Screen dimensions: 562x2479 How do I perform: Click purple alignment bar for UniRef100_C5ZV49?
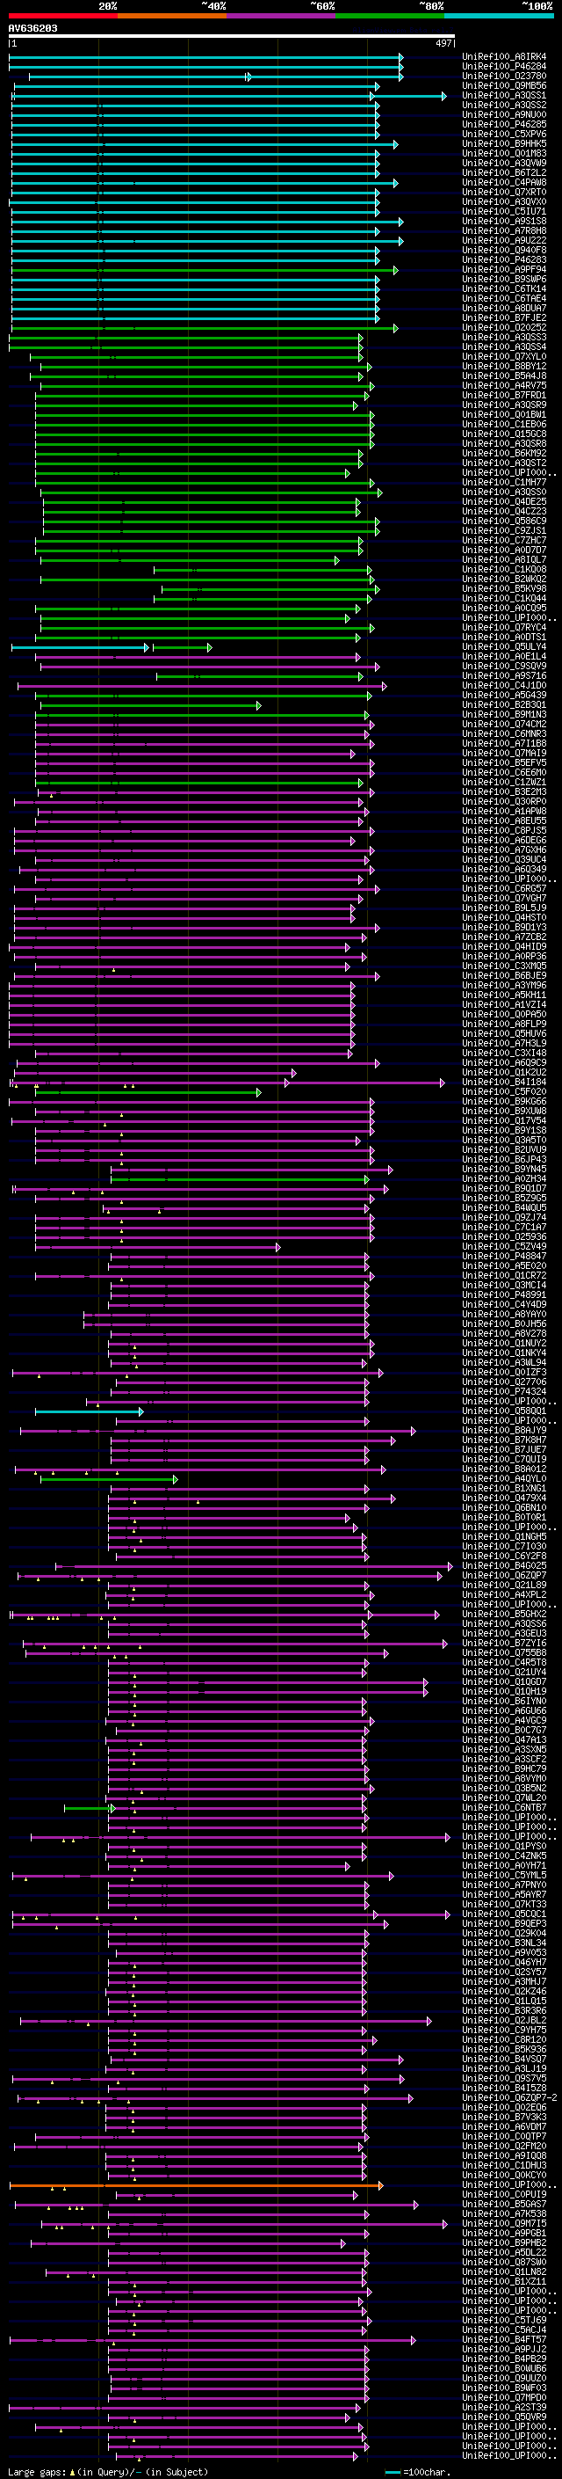pos(157,1246)
